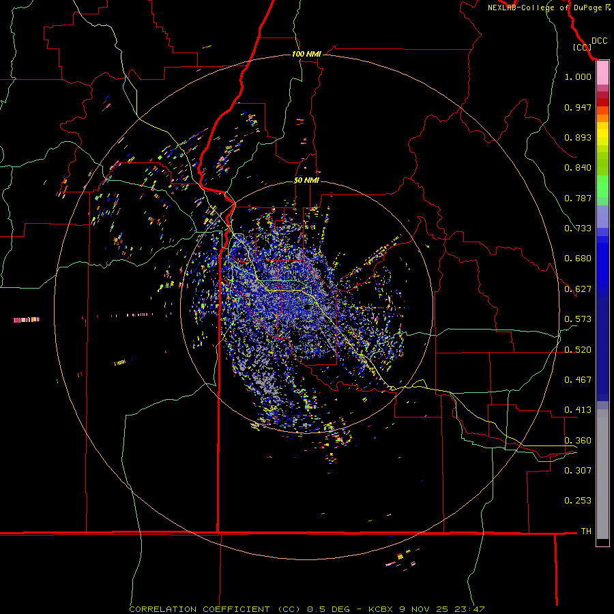Click the 0.360 legend value
The width and height of the screenshot is (614, 614).
578,441
